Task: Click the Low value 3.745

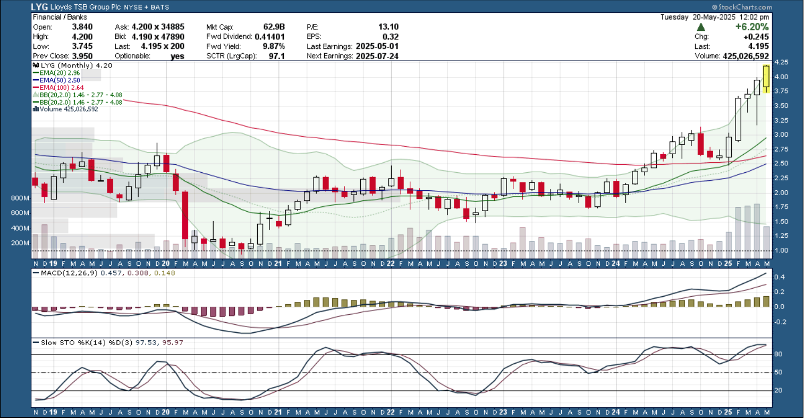Action: 82,46
